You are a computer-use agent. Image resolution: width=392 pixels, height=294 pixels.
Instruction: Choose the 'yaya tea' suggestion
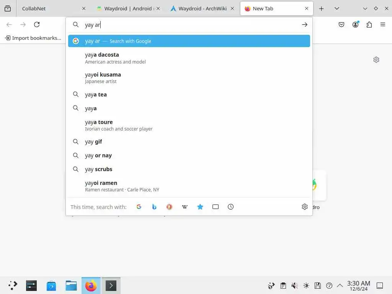189,95
